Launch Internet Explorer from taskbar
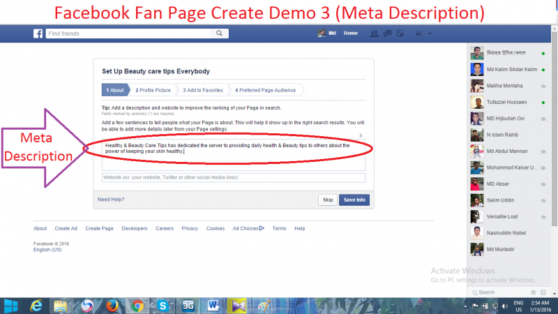The image size is (558, 314). point(36,306)
